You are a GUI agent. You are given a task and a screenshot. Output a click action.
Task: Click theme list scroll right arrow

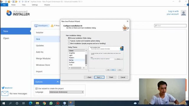[x=84, y=68]
